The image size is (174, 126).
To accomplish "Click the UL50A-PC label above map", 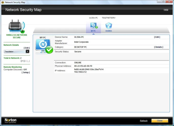I will [x=93, y=18].
